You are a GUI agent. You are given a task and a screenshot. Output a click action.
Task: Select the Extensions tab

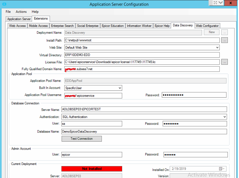[x=41, y=18]
